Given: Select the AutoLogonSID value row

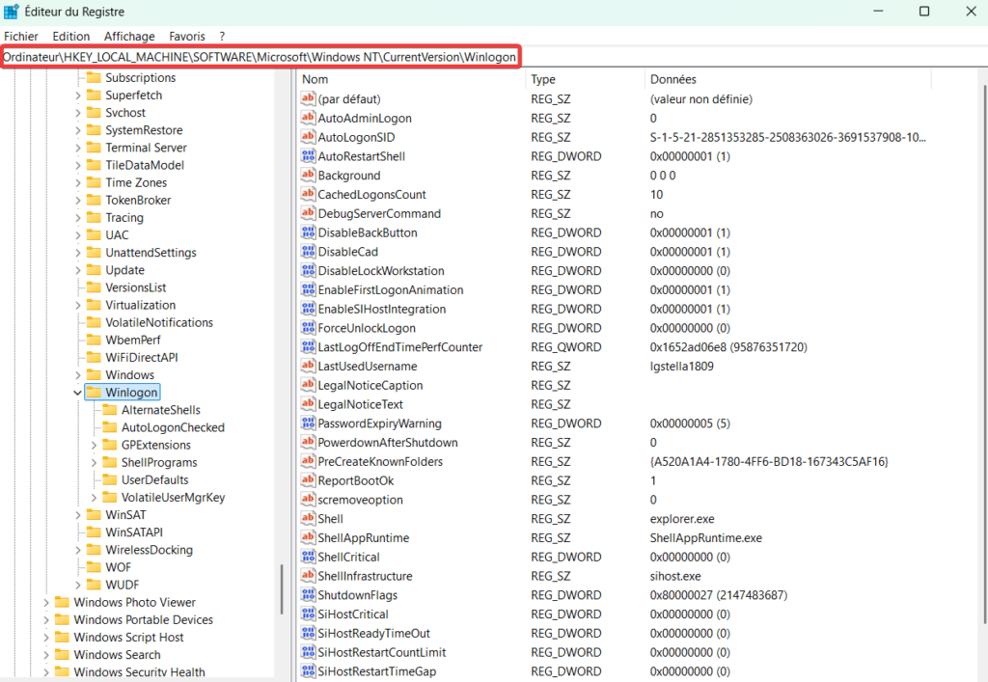Looking at the screenshot, I should [356, 137].
